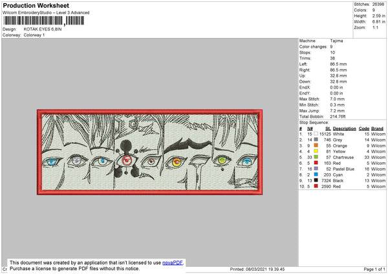The height and width of the screenshot is (274, 388).
Task: Click the Orange color swatch
Action: [x=316, y=145]
